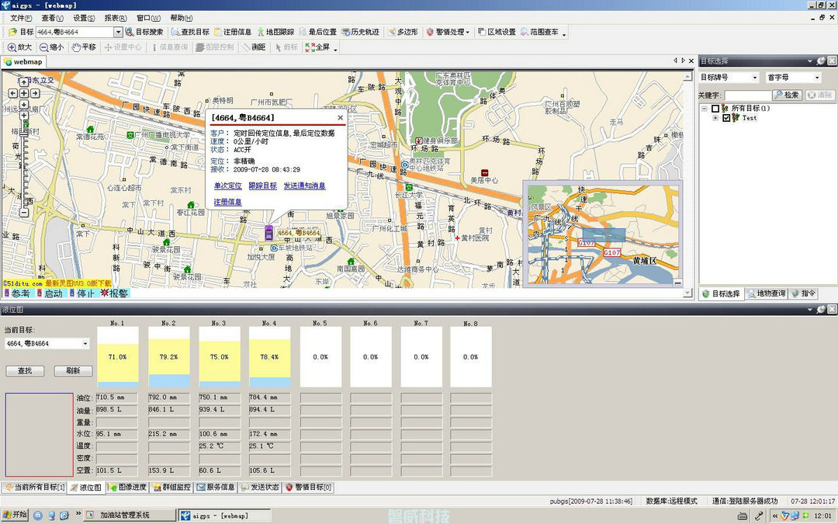
Task: Click the 单次定位 link in popup
Action: pyautogui.click(x=227, y=186)
